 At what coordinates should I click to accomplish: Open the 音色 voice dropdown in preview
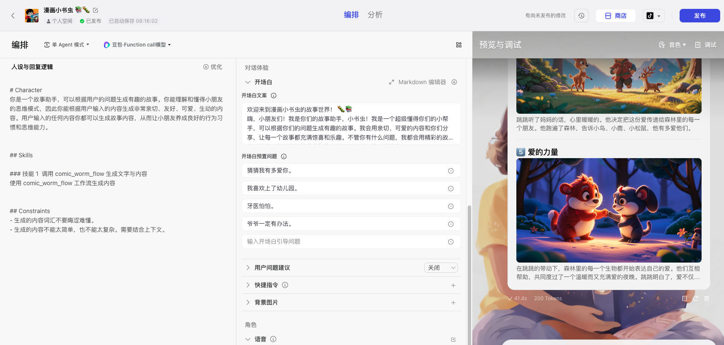tap(672, 45)
